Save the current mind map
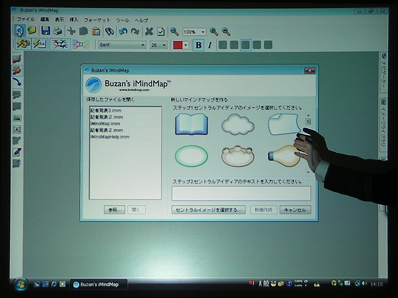This screenshot has width=398, height=298. tap(45, 31)
